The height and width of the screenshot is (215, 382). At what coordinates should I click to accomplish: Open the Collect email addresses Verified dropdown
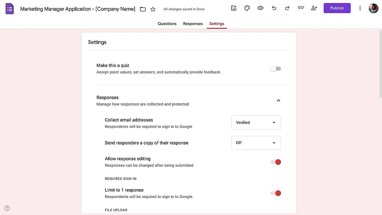click(x=256, y=123)
